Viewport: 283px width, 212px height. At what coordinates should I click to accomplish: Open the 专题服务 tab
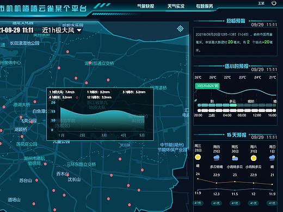click(x=205, y=6)
